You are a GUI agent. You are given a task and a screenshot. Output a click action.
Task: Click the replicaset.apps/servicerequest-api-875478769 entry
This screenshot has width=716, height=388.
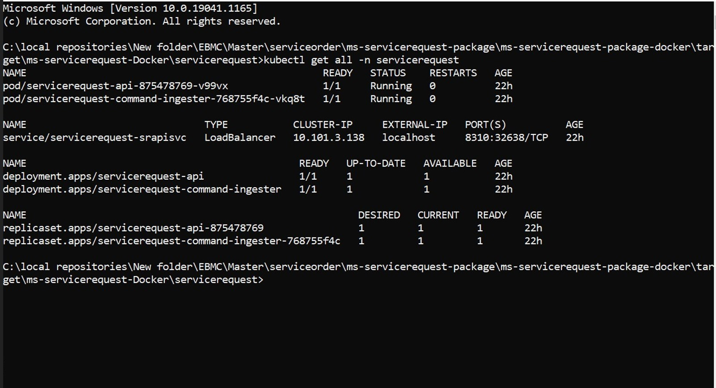click(133, 228)
